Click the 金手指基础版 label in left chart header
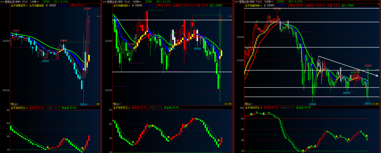The width and height of the screenshot is (381, 153). point(36,5)
